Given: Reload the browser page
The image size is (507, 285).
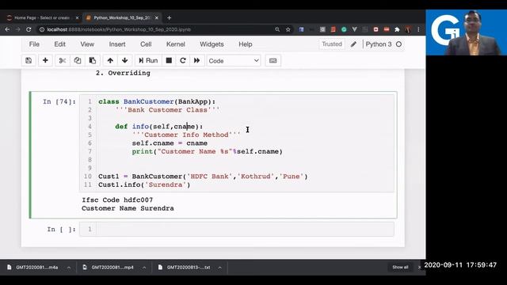Looking at the screenshot, I should [29, 29].
